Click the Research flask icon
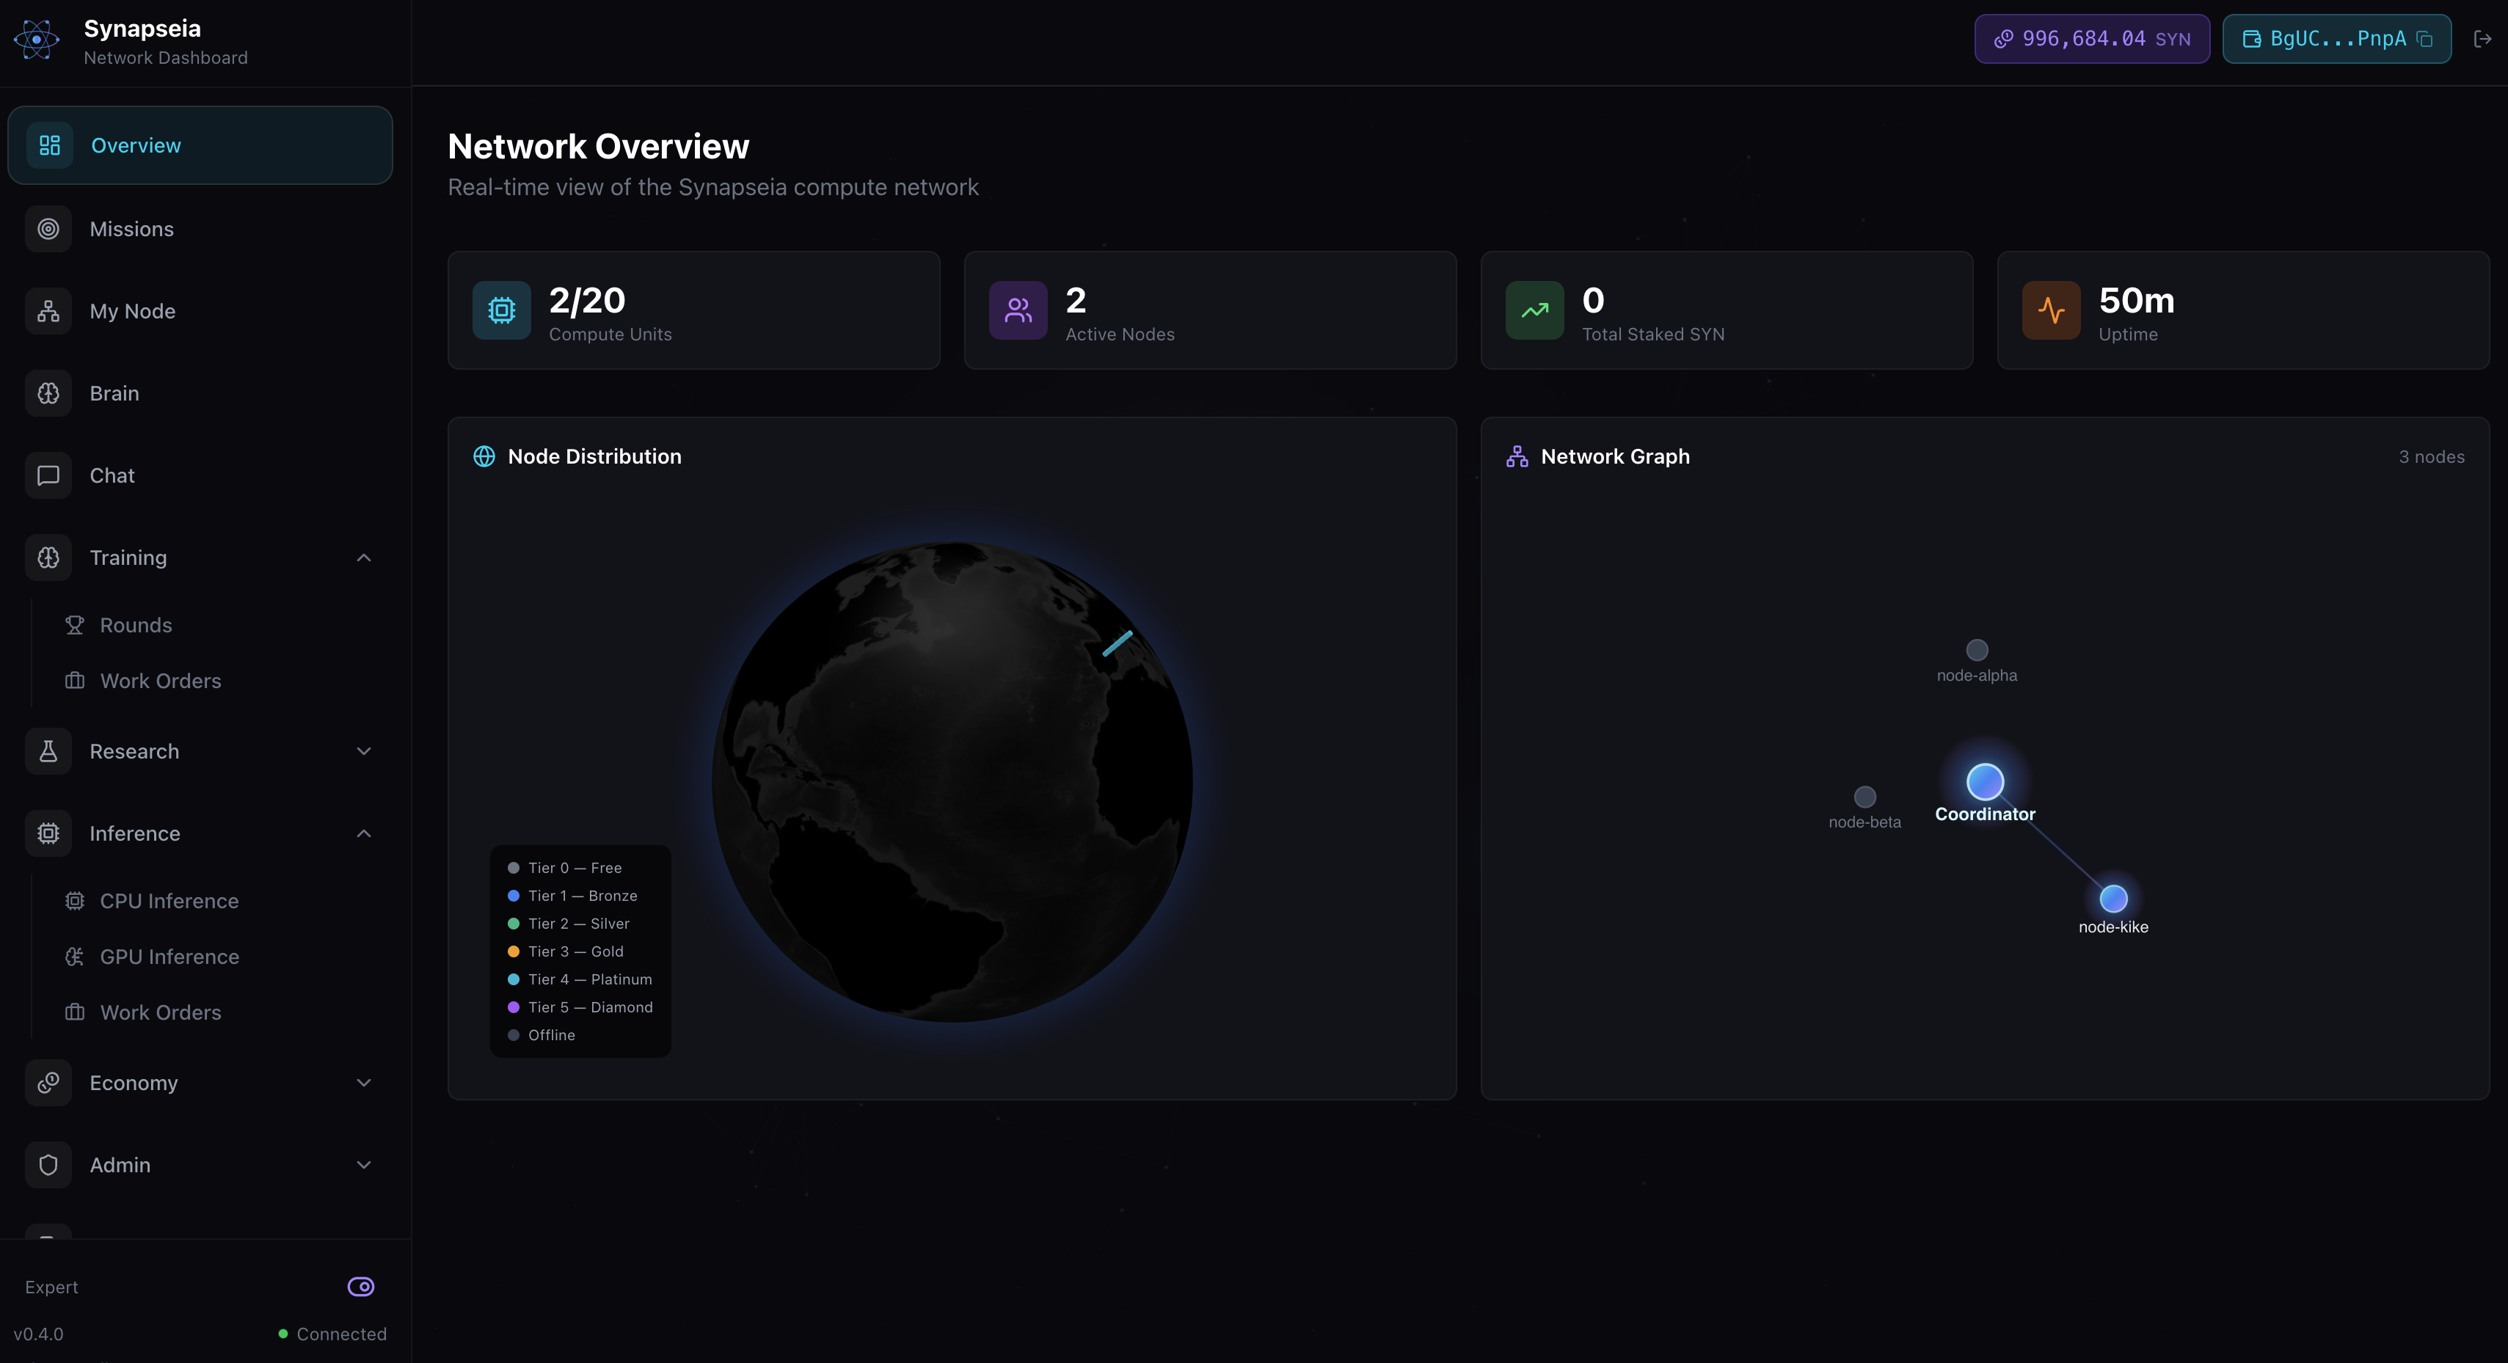The image size is (2508, 1363). [48, 752]
